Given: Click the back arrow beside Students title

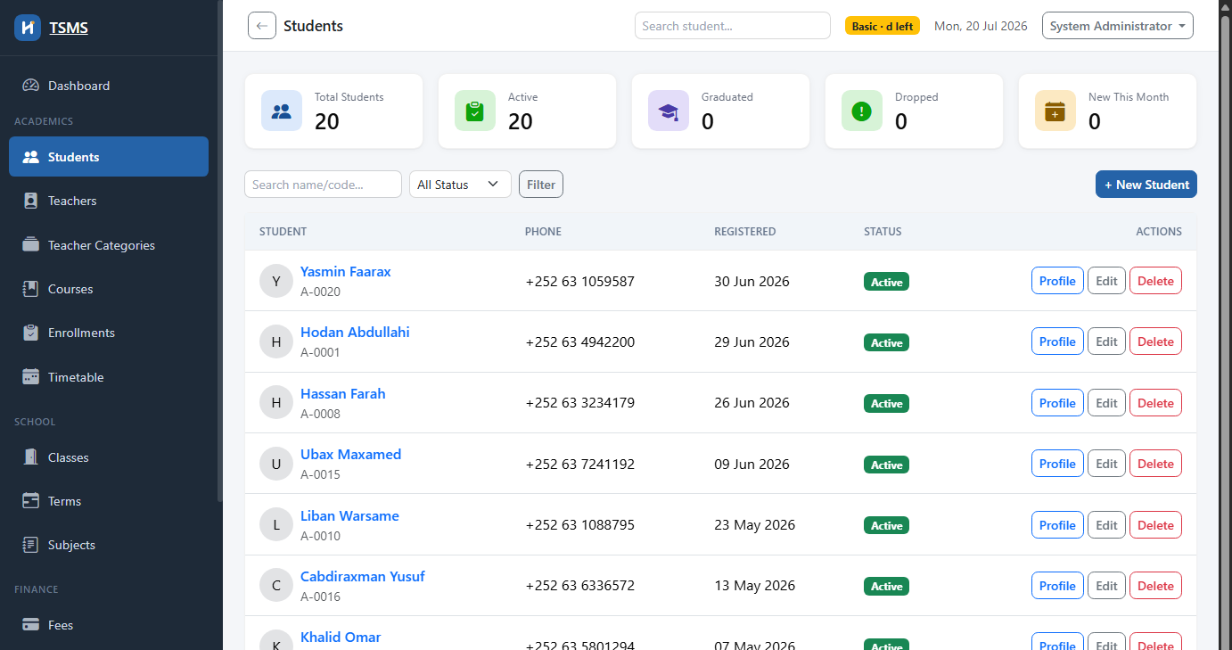Looking at the screenshot, I should click(262, 26).
